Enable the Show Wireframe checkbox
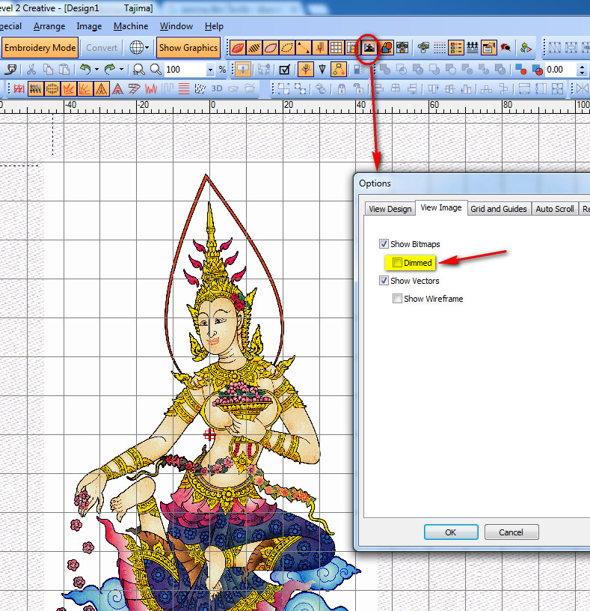This screenshot has height=611, width=590. coord(397,299)
